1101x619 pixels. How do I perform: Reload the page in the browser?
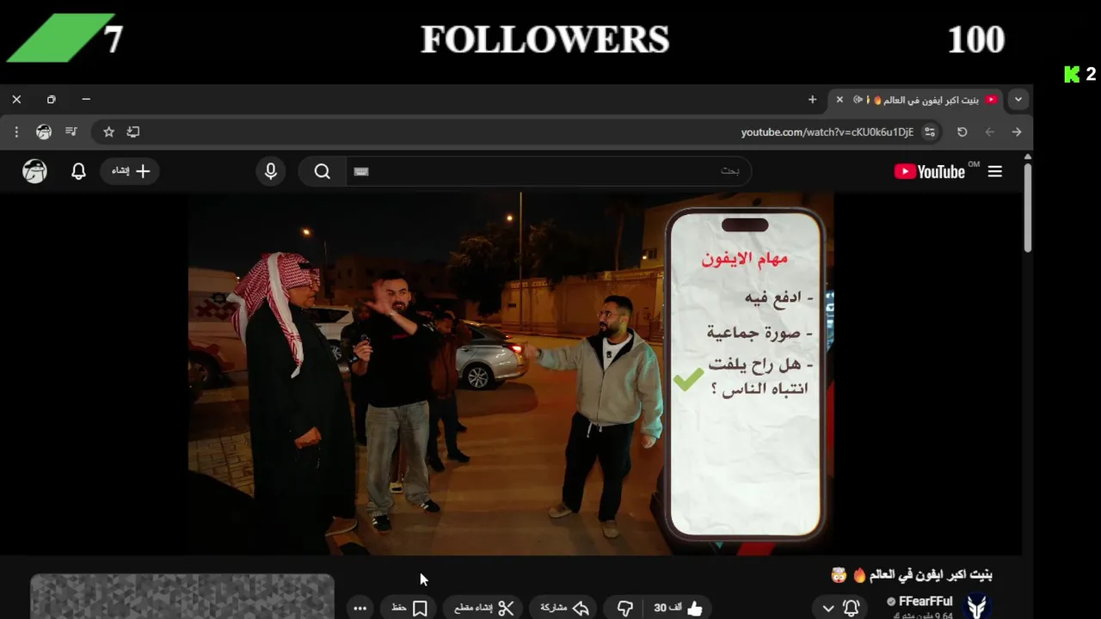click(963, 132)
